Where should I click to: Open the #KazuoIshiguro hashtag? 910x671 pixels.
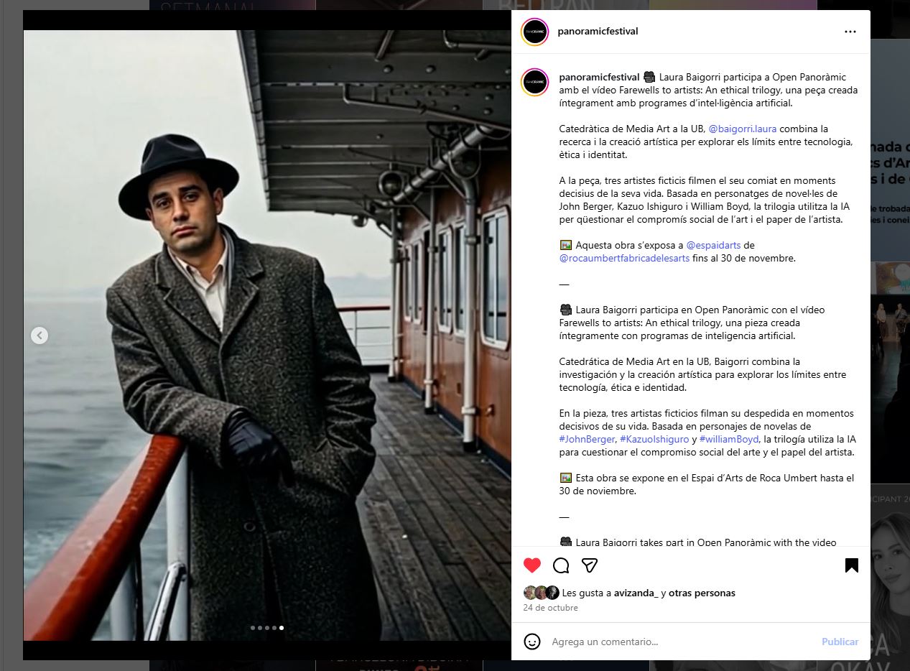pos(654,439)
